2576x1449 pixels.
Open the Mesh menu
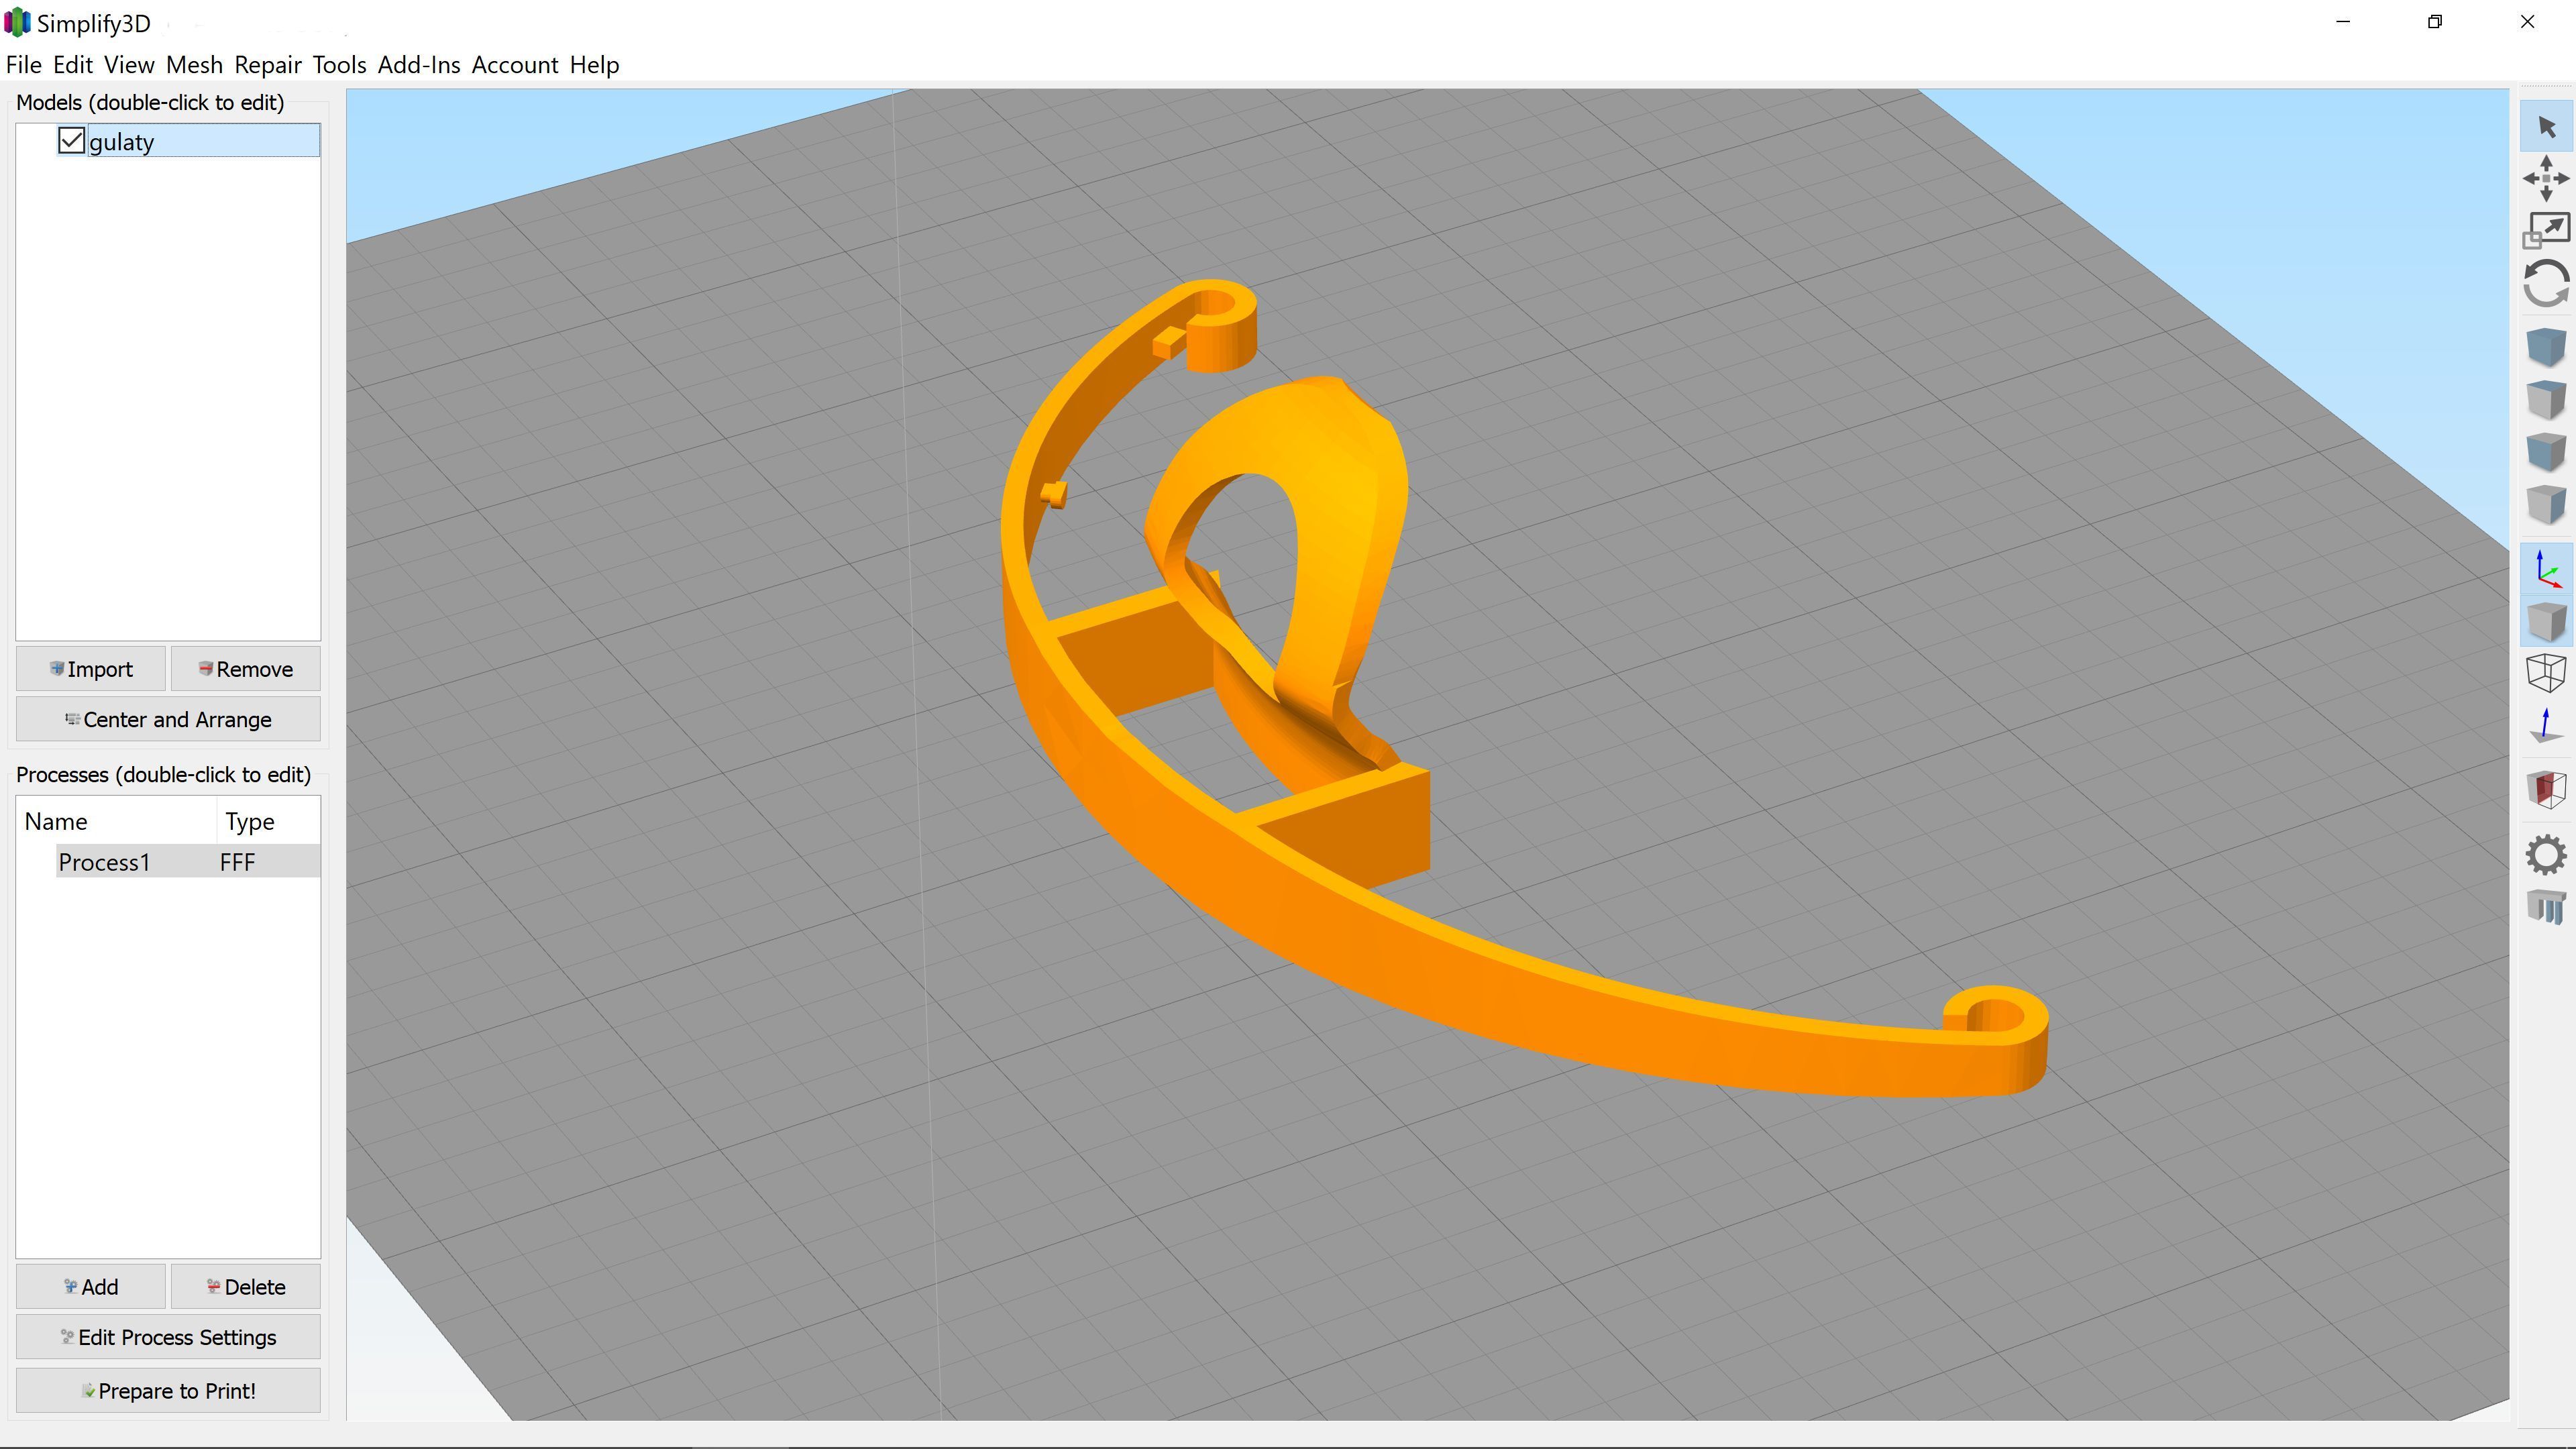[x=194, y=65]
